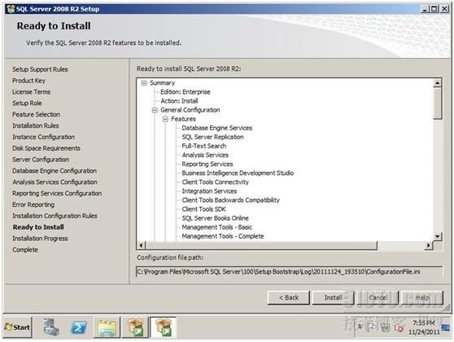
Task: Cancel the setup wizard
Action: [378, 298]
